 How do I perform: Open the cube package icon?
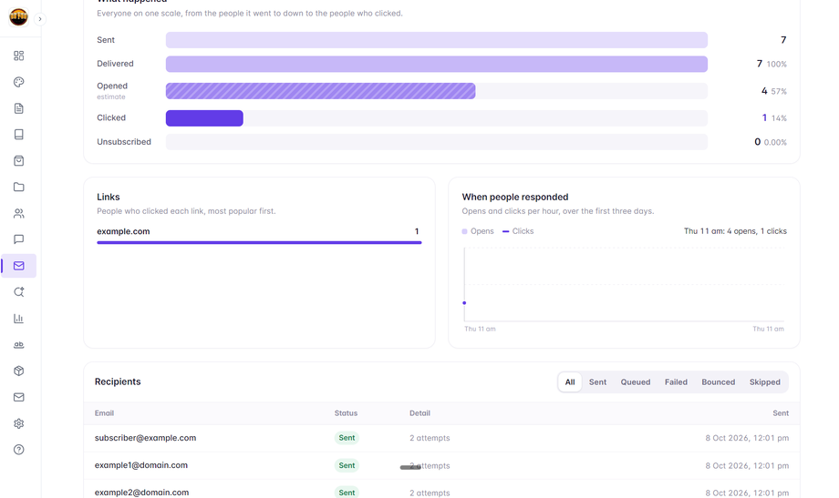19,371
